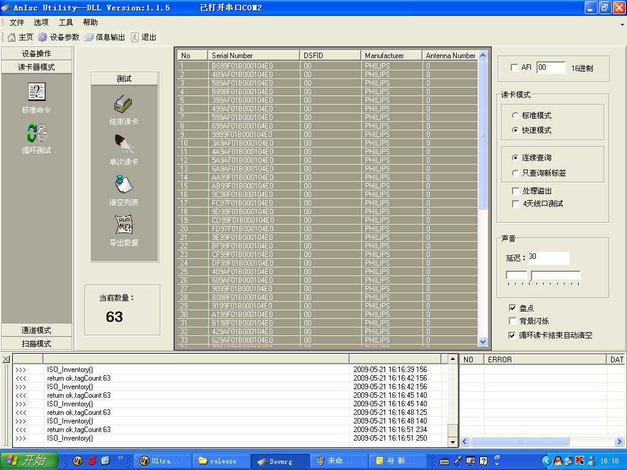
Task: Select 快速模式 fast mode radio button
Action: (515, 130)
